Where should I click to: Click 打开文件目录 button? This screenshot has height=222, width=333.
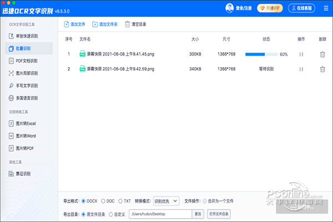point(218,214)
